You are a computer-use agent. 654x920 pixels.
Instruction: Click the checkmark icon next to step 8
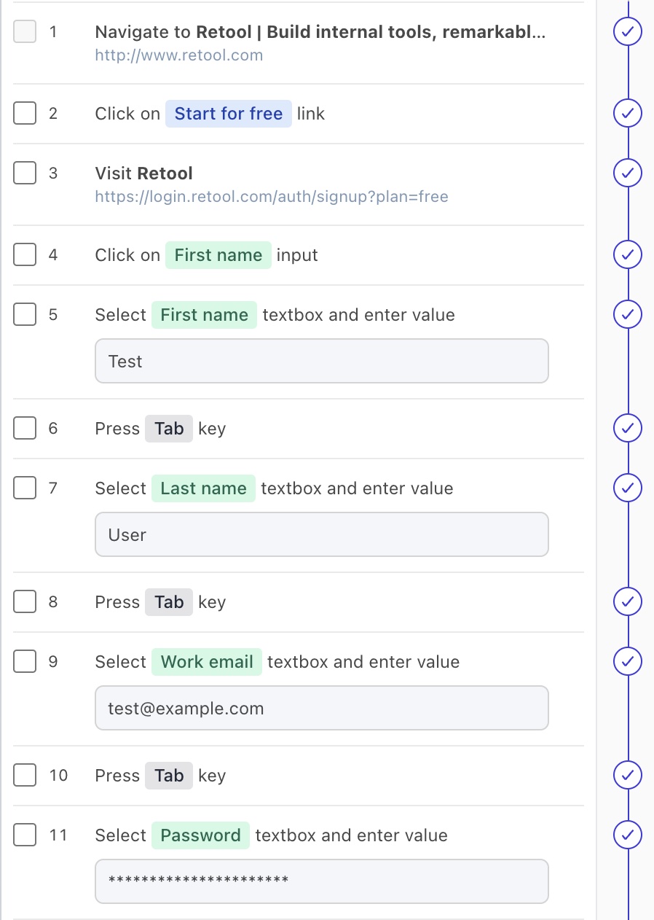pos(627,602)
